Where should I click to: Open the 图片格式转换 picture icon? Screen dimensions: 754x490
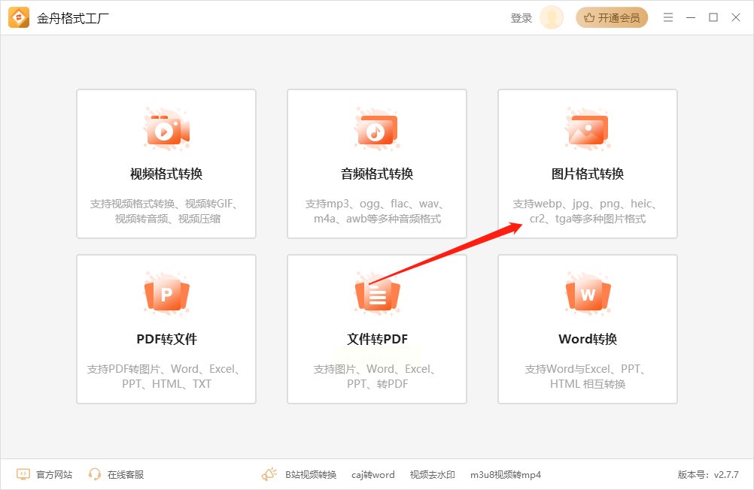coord(588,130)
